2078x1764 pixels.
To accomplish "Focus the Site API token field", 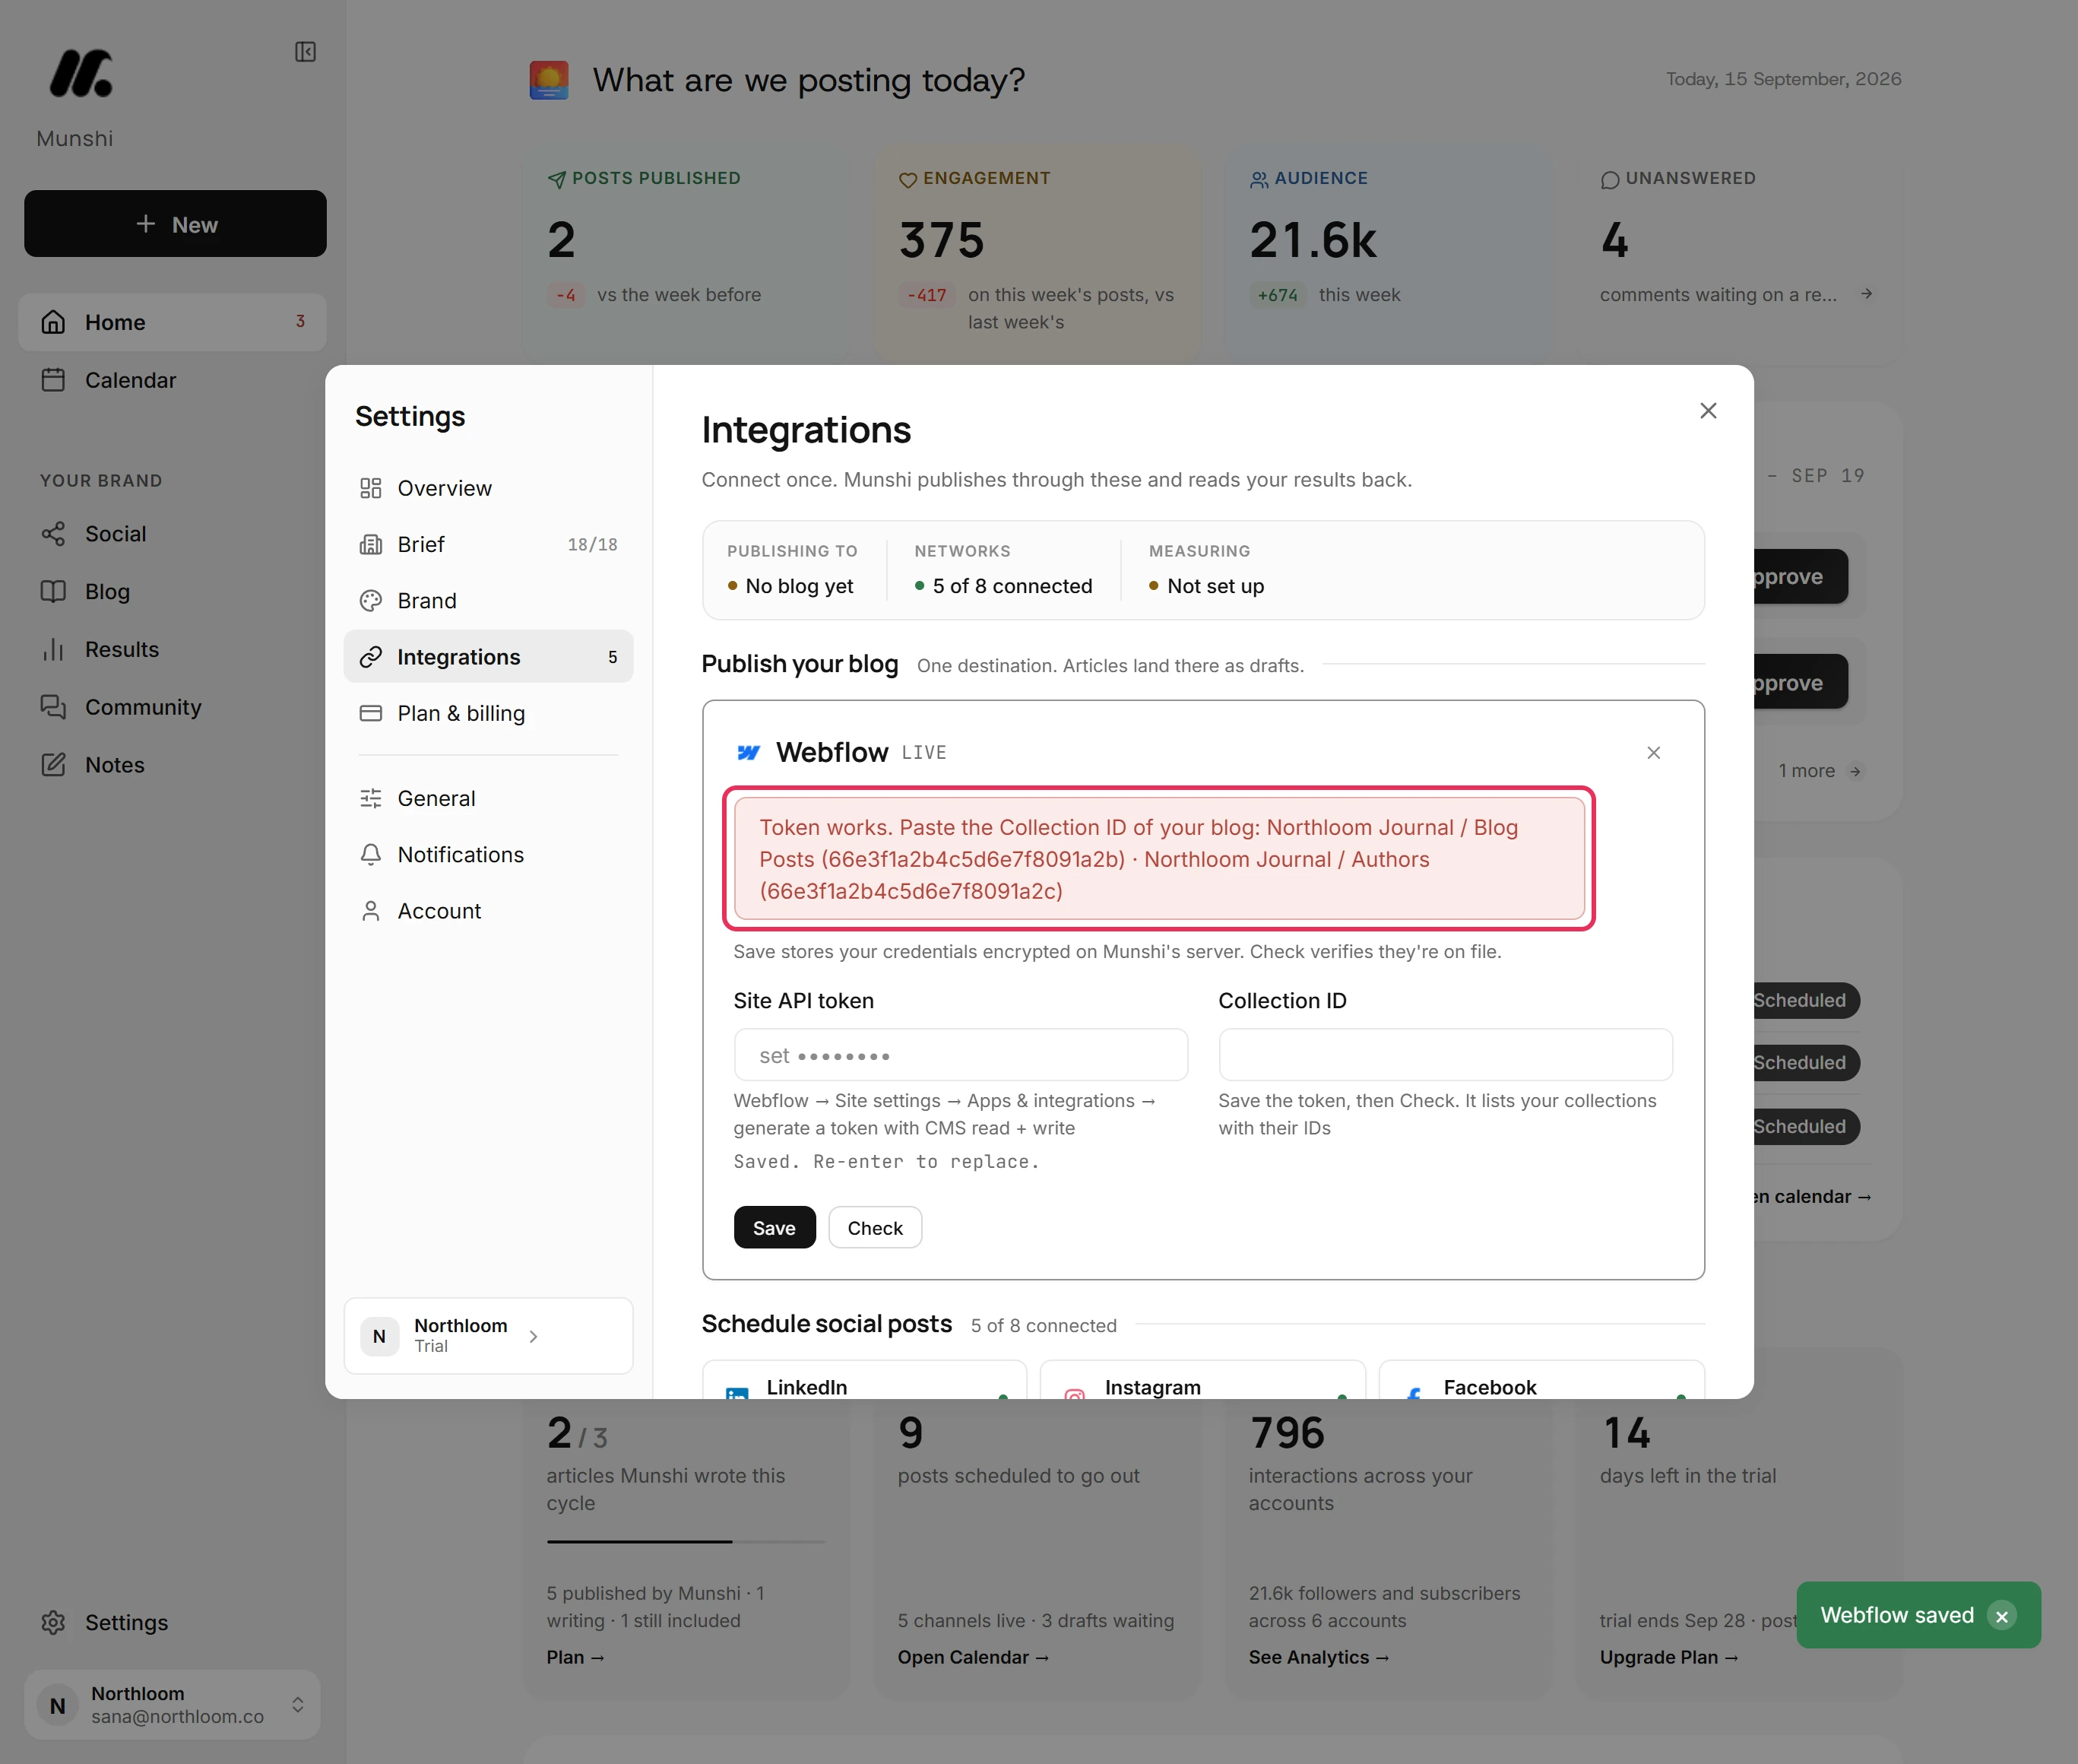I will click(961, 1055).
